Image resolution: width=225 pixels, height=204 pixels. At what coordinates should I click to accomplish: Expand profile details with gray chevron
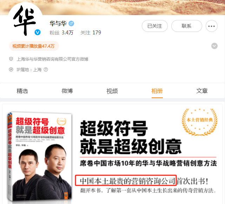point(214,46)
